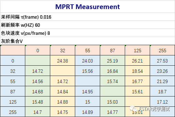The width and height of the screenshot is (175, 117).
Task: Select the cell with value 14.68
Action: point(38,91)
